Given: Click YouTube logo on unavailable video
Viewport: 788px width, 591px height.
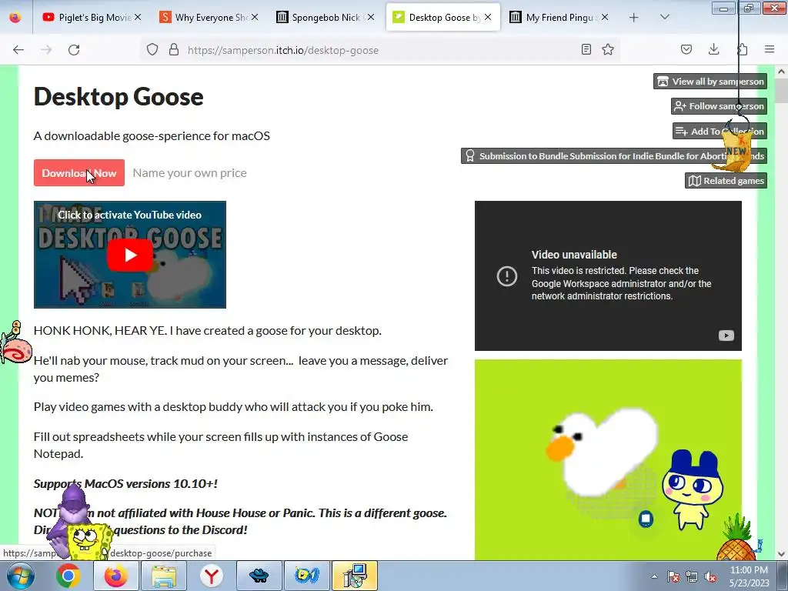Looking at the screenshot, I should (726, 336).
